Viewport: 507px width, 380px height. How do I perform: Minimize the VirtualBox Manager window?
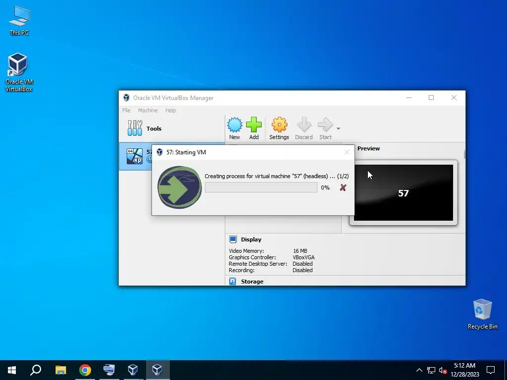click(x=409, y=97)
